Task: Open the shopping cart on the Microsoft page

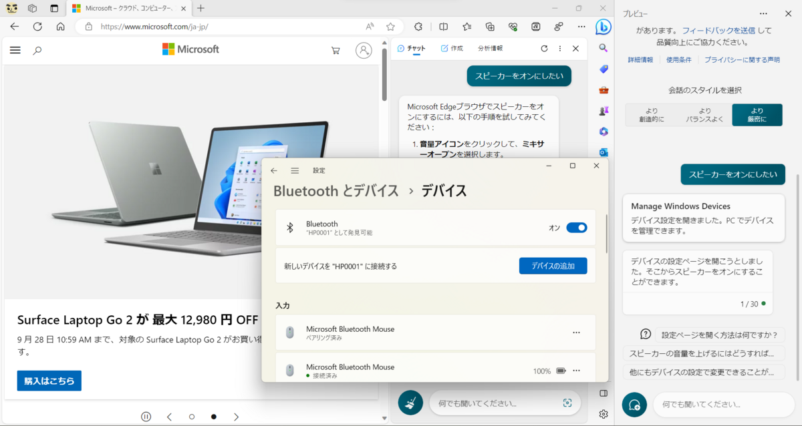Action: [x=336, y=50]
